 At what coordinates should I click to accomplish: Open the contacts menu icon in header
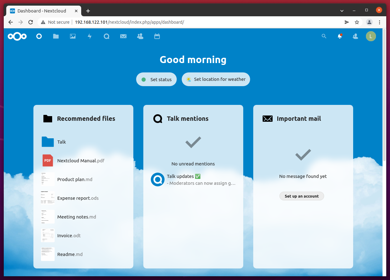pos(355,37)
